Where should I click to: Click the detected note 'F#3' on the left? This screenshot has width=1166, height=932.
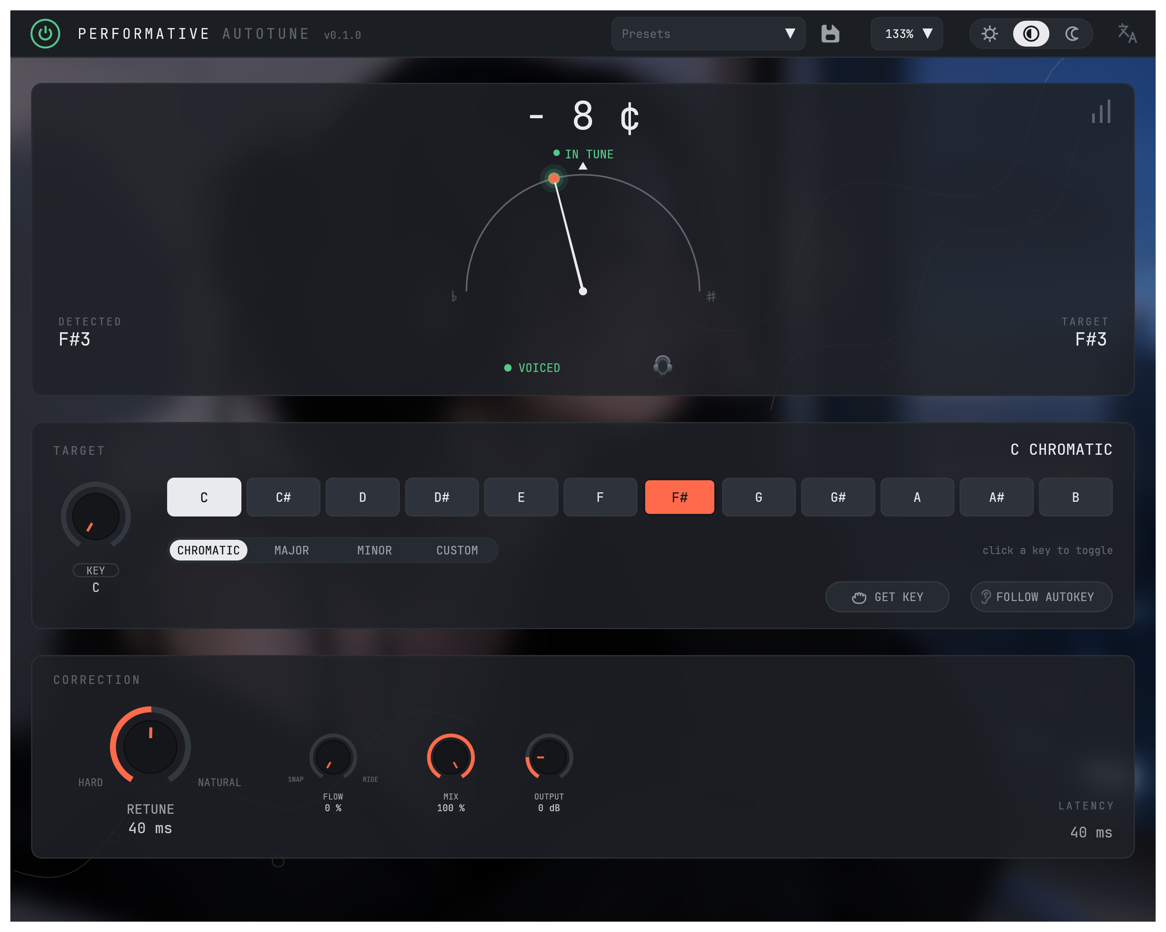coord(75,339)
